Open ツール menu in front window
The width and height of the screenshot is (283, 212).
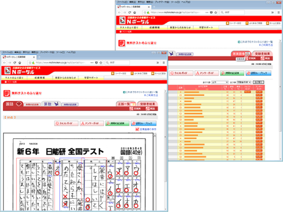(60, 52)
